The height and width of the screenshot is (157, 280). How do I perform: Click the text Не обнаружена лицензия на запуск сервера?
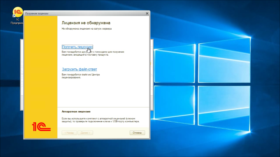point(87,29)
